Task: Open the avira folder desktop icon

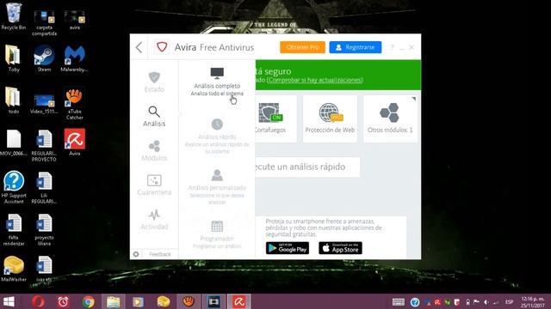Action: pyautogui.click(x=74, y=19)
